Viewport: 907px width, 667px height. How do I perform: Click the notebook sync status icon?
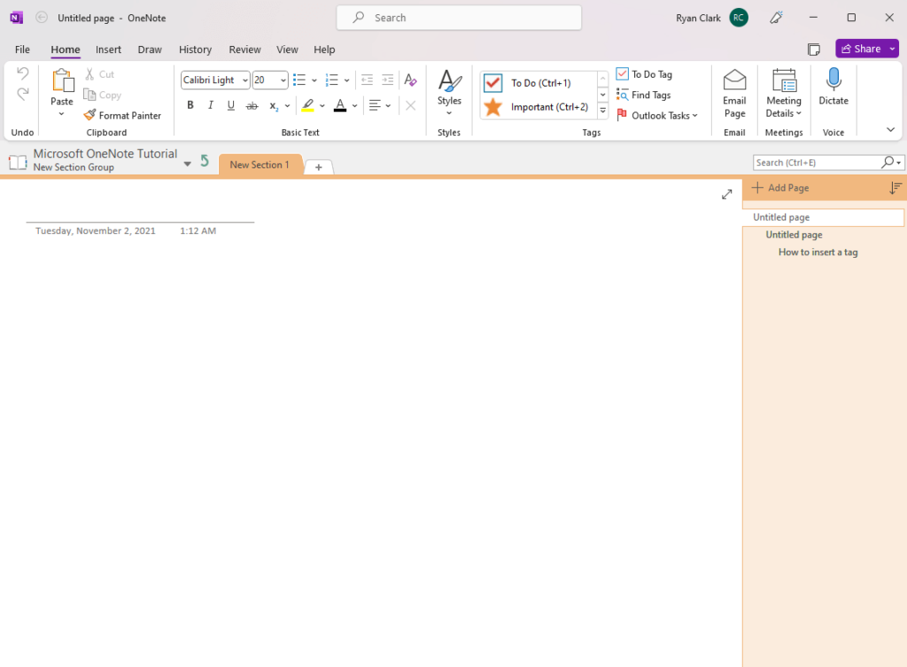[x=205, y=160]
